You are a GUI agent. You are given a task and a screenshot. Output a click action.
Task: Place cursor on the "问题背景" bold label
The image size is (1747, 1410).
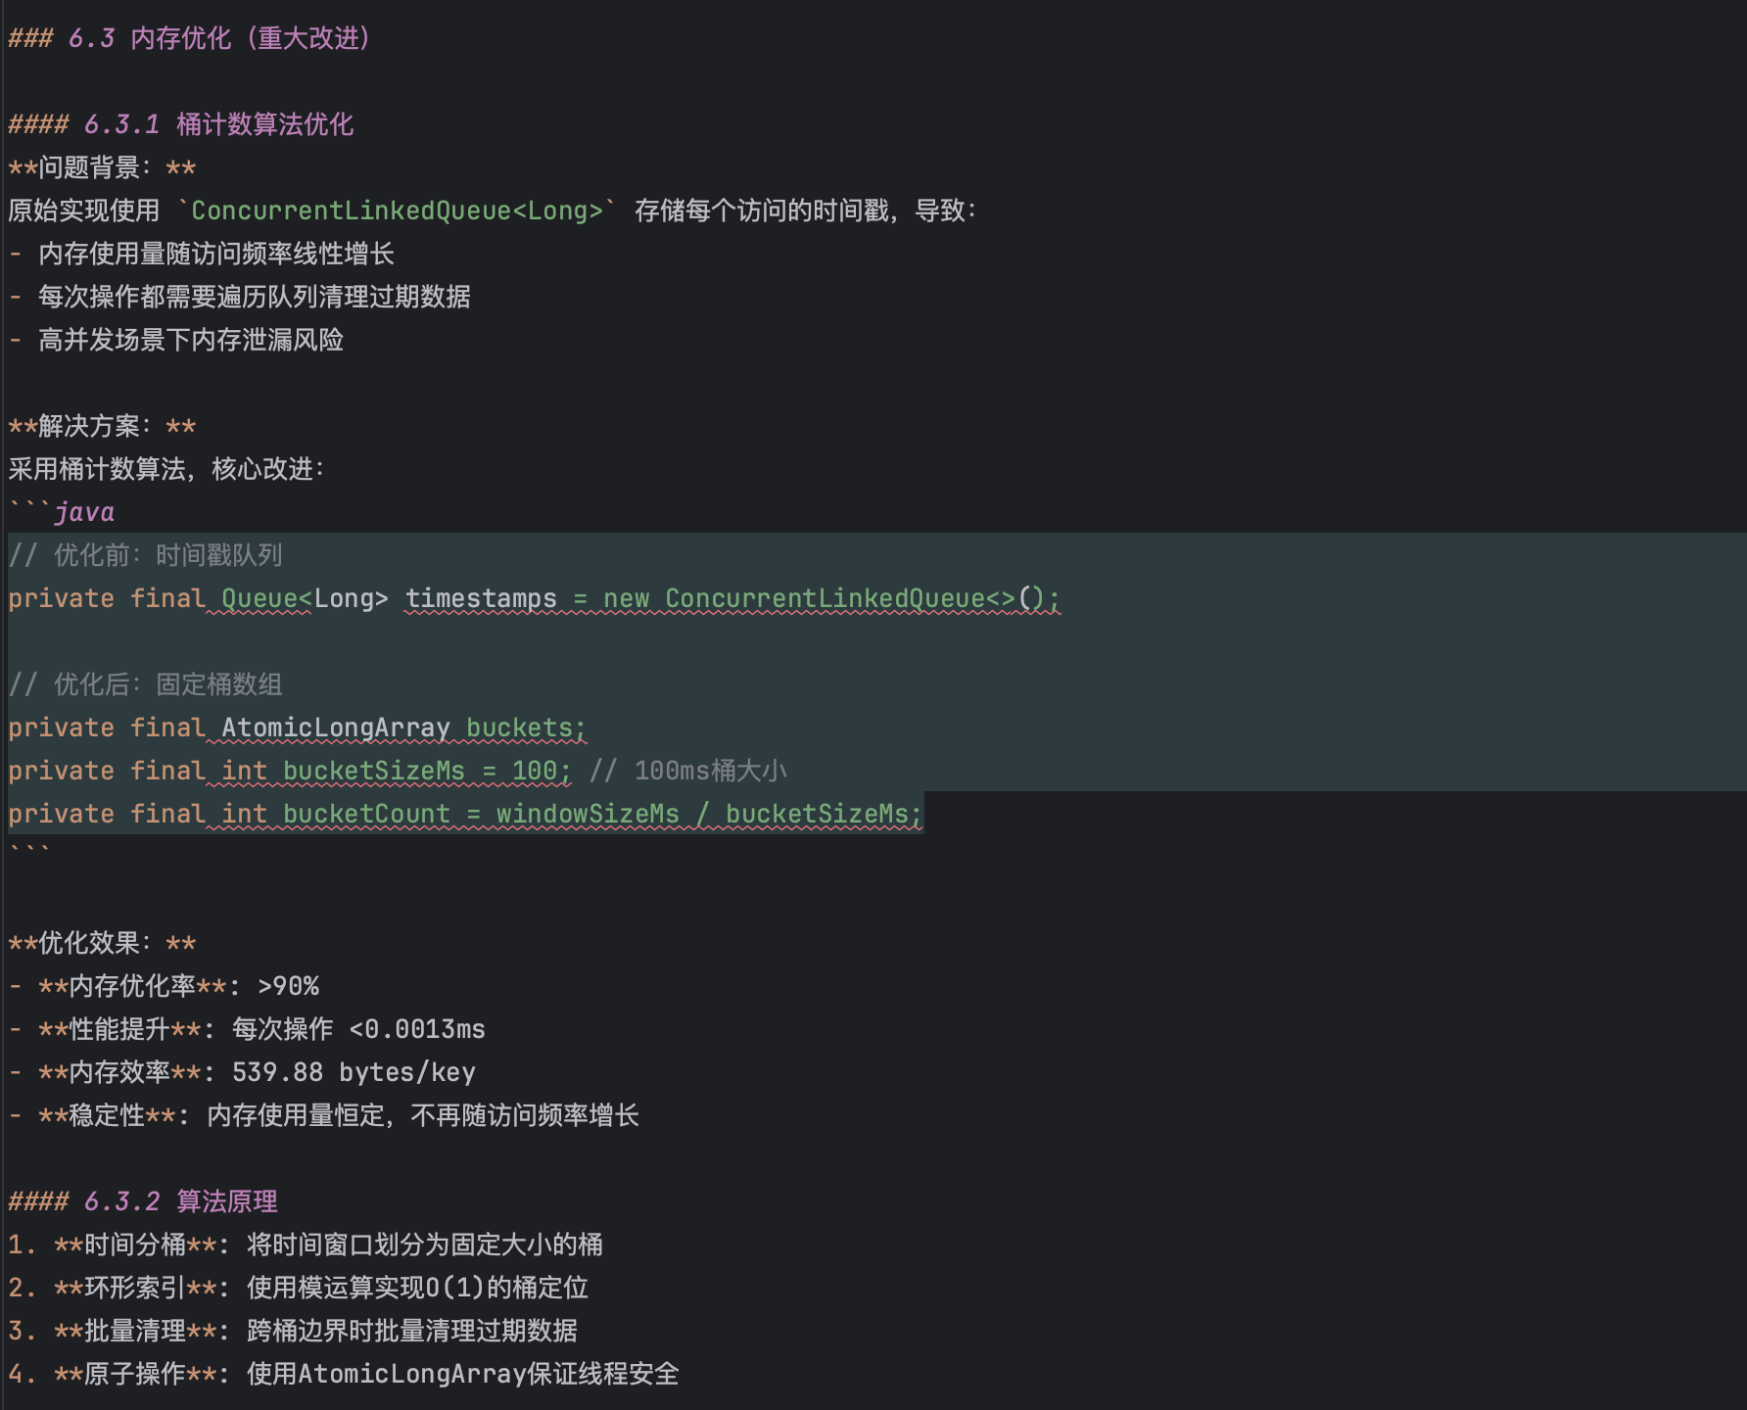(89, 167)
